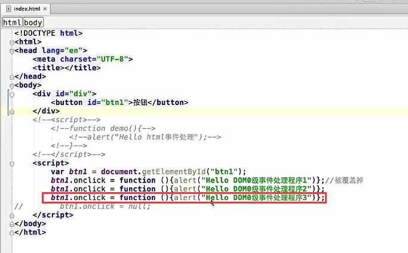This screenshot has height=253, width=408.
Task: Click the "Hello DOM0级事件处理程序3" string
Action: pyautogui.click(x=256, y=198)
